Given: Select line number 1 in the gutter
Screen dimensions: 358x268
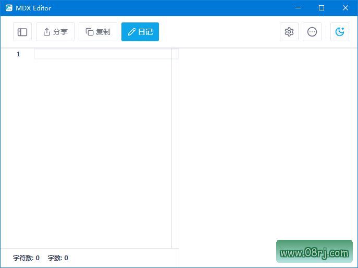Looking at the screenshot, I should (18, 54).
